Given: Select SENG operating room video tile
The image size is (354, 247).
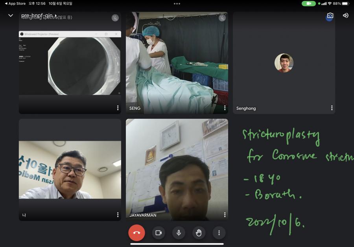Looking at the screenshot, I should [177, 63].
